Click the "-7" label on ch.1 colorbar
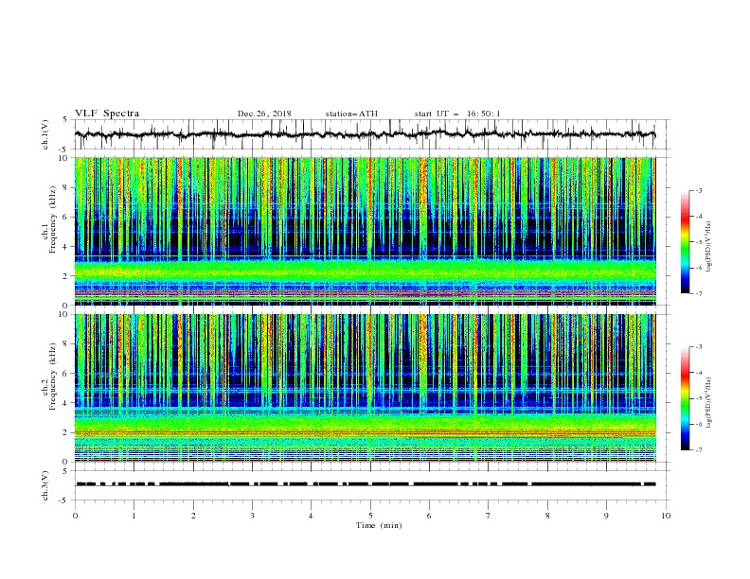The image size is (750, 579). 698,293
